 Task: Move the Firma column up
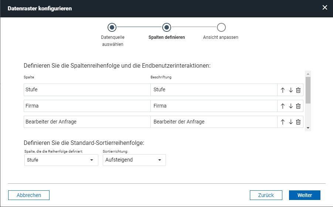click(x=282, y=106)
